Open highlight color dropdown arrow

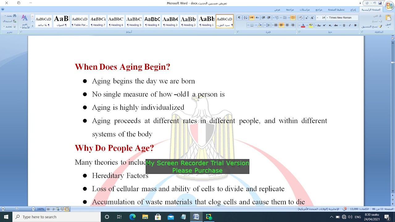point(308,25)
